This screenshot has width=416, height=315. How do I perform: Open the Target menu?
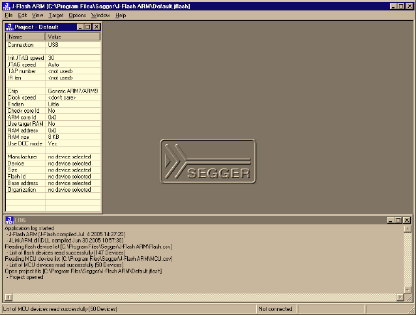pyautogui.click(x=56, y=16)
